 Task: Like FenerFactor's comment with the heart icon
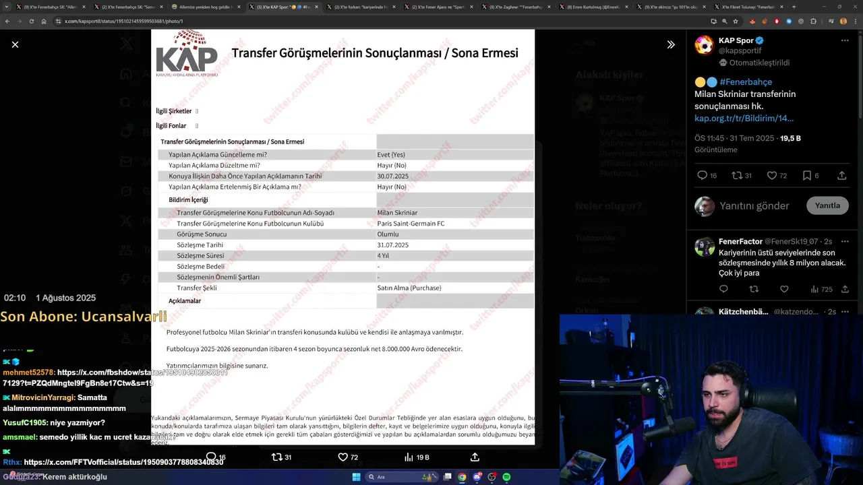pos(784,289)
